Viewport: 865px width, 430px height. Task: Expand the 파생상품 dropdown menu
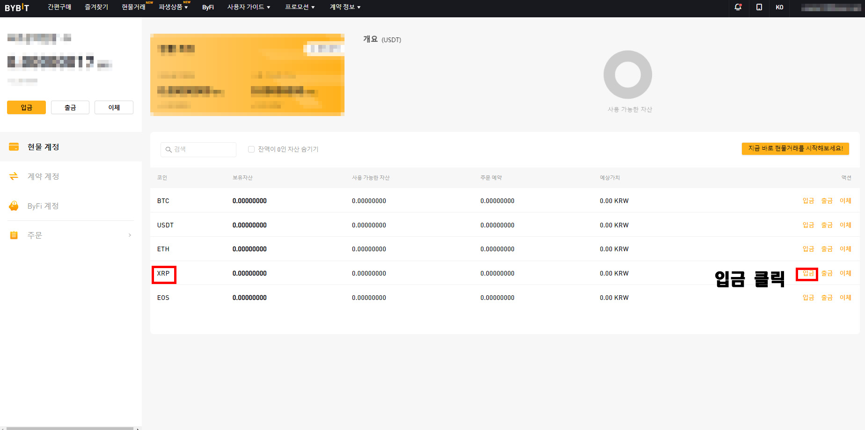pyautogui.click(x=173, y=7)
